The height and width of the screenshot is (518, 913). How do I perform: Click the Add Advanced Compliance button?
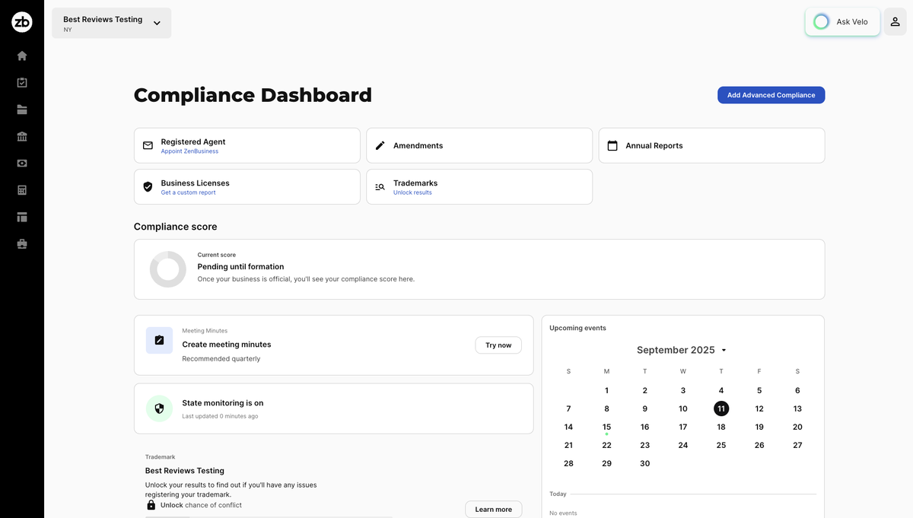point(771,94)
